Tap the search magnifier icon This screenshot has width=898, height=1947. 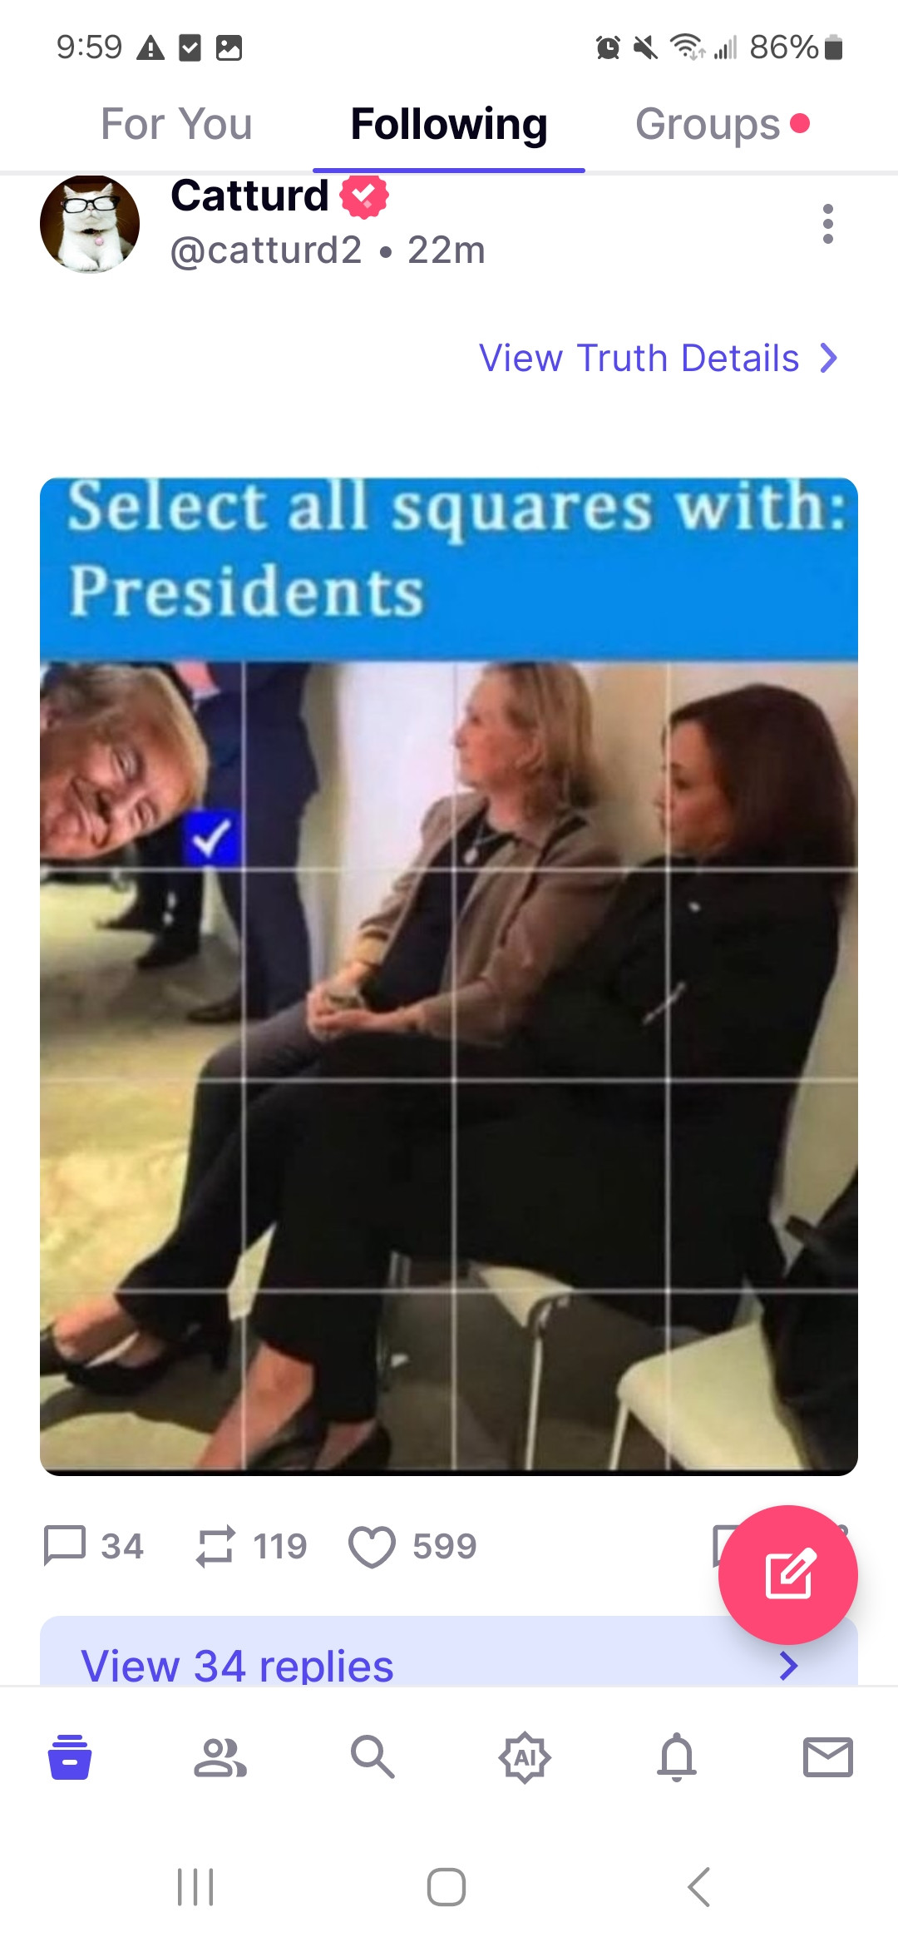click(x=372, y=1756)
